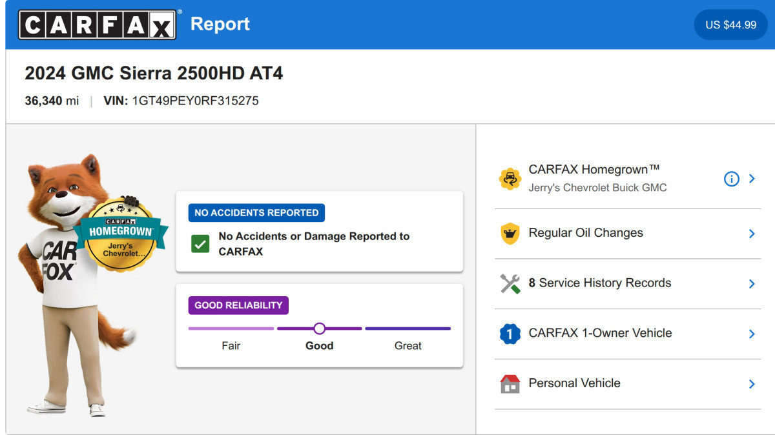This screenshot has height=435, width=775.
Task: Click the Fair segment of reliability bar
Action: point(231,329)
